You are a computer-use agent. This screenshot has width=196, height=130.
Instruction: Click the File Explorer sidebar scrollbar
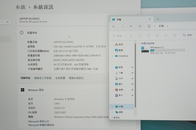click(x=135, y=75)
